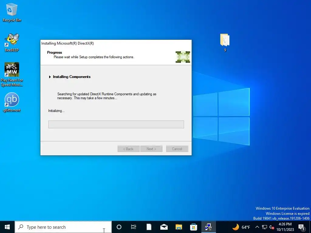Screen dimensions: 311x233
Task: Open File Explorer from the taskbar
Action: pos(179,227)
